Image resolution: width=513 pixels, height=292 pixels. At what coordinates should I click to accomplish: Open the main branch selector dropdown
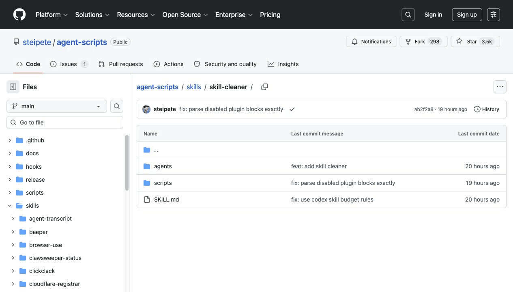[57, 106]
